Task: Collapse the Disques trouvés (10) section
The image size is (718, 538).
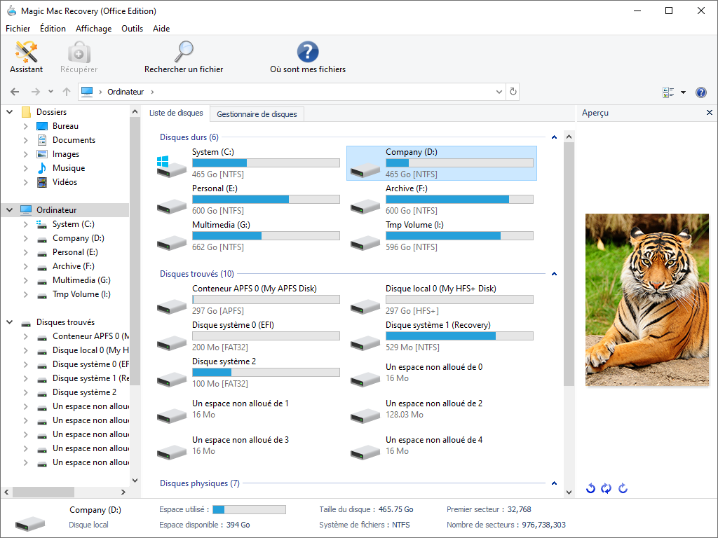Action: point(554,274)
